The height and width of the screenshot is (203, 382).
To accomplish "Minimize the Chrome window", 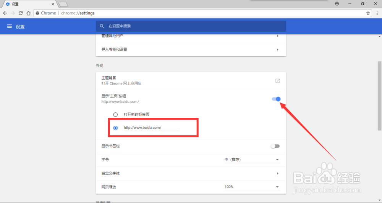I will [350, 4].
